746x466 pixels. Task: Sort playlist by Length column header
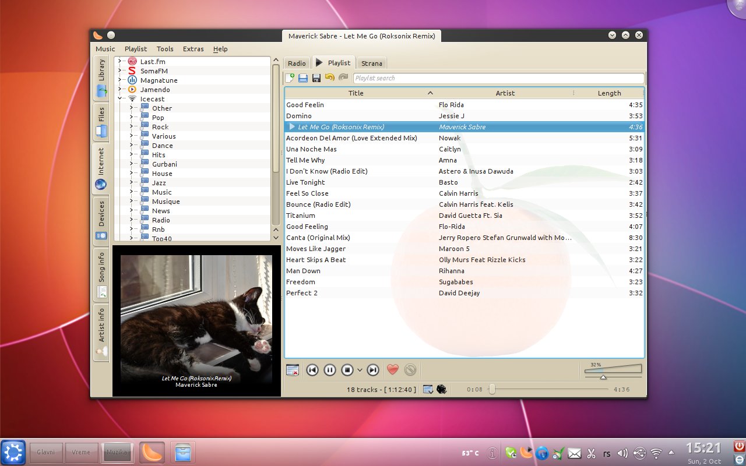click(609, 93)
